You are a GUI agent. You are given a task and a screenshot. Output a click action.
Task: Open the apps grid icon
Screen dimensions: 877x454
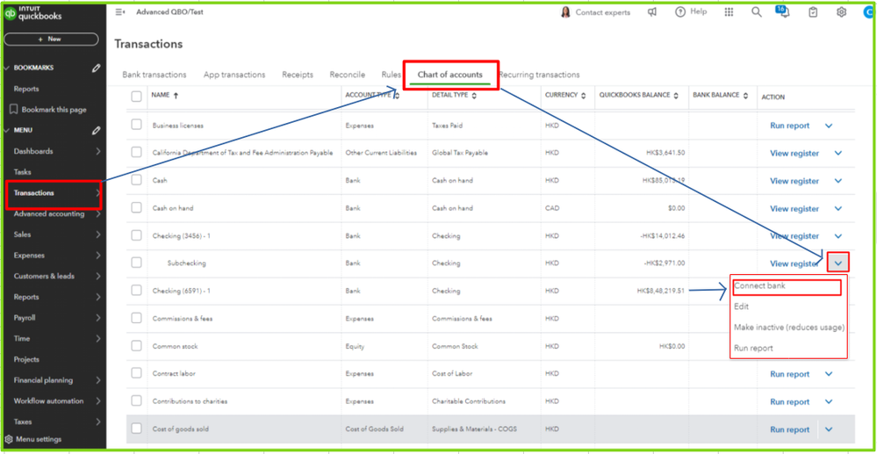coord(729,12)
